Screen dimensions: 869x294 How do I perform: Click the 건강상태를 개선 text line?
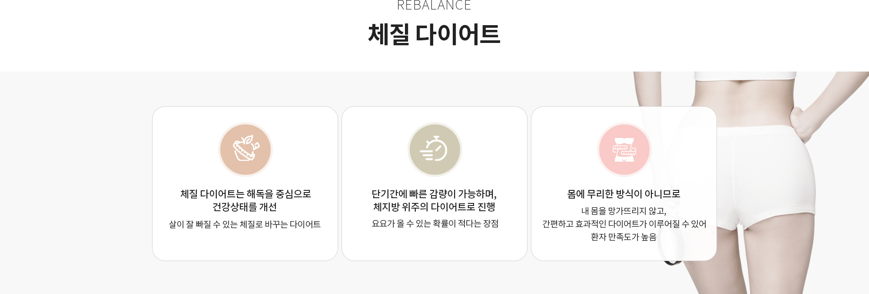[x=245, y=207]
